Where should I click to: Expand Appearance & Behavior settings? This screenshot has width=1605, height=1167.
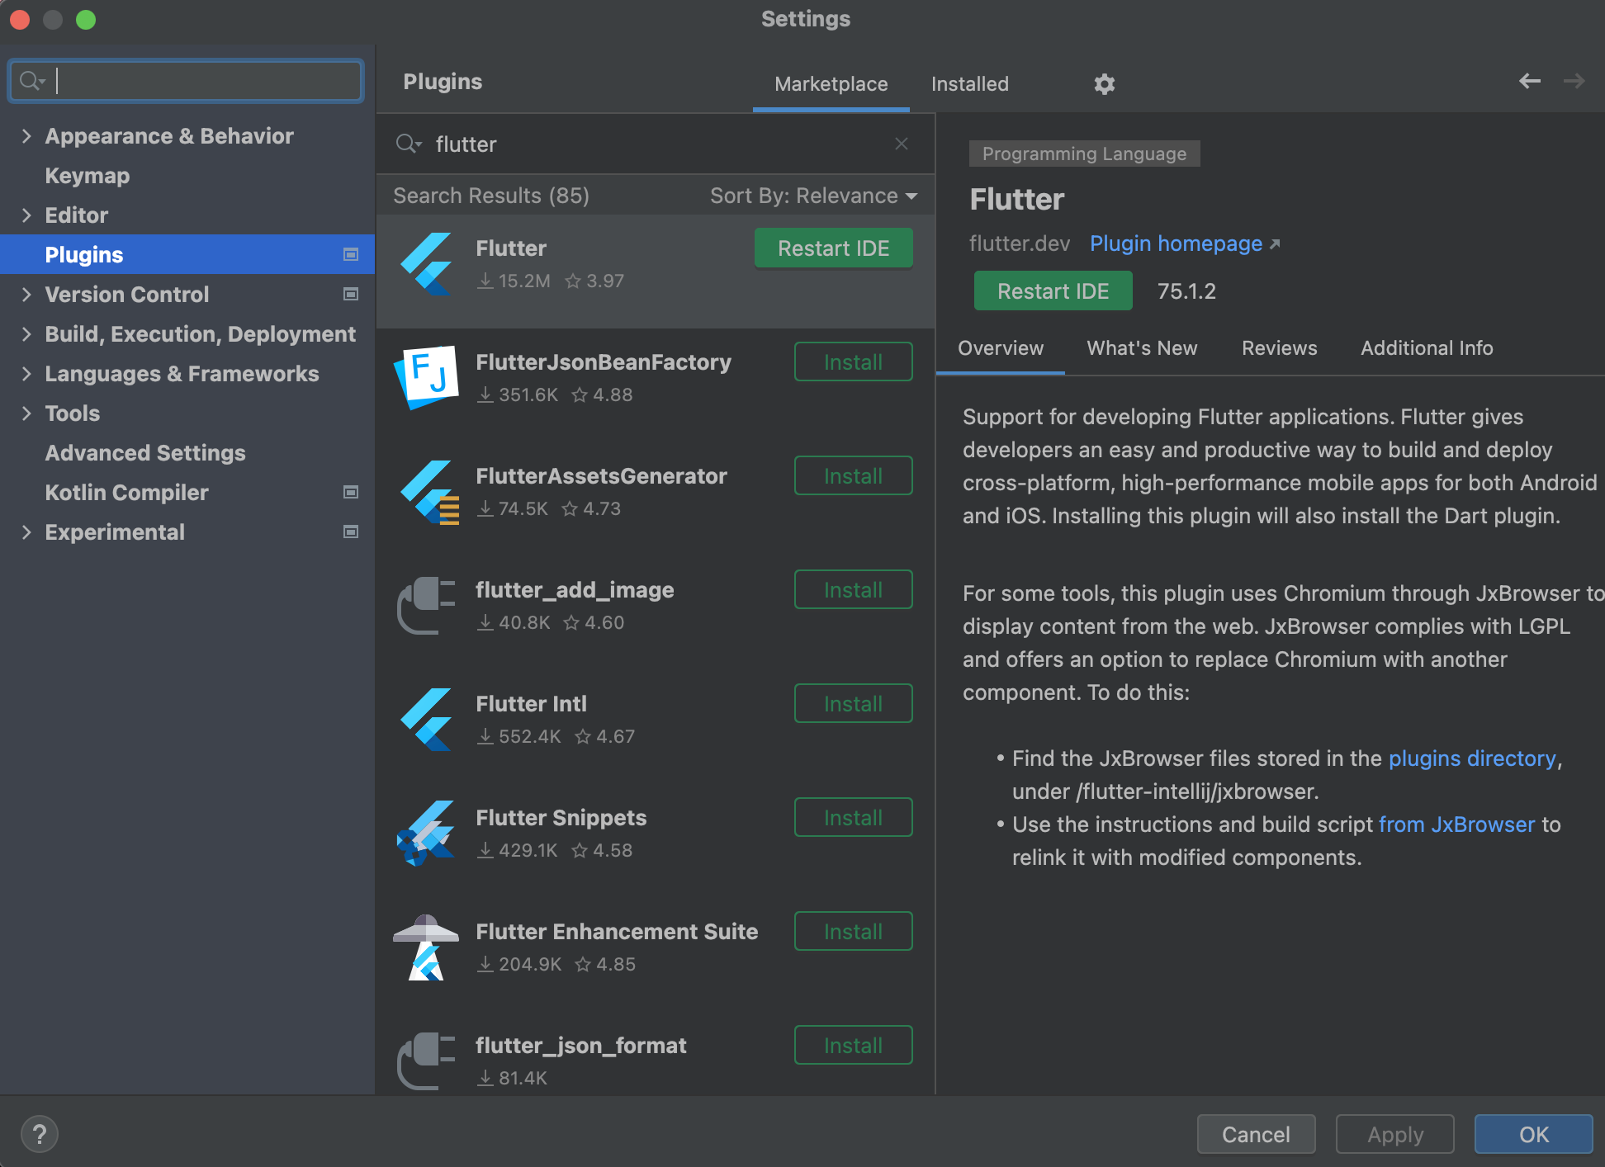(x=26, y=136)
